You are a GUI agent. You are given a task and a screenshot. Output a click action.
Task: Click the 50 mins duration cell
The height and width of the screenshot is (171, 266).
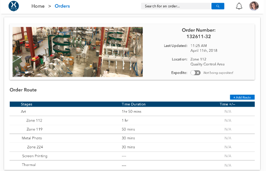coord(128,129)
